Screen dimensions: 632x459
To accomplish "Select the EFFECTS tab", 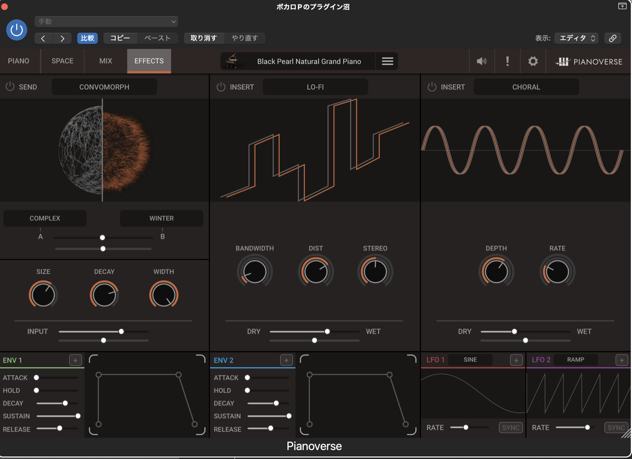I will click(x=149, y=61).
